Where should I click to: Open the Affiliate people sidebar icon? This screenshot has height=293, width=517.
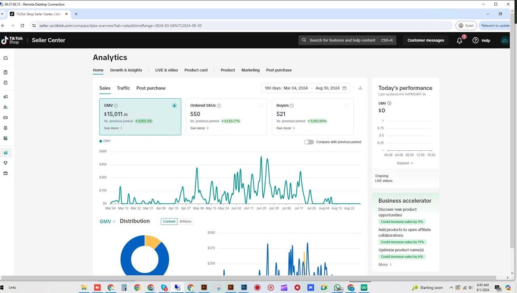6,108
